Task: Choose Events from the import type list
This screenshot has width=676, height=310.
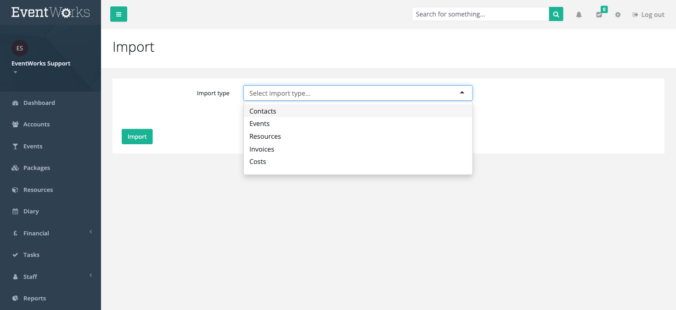Action: 358,124
